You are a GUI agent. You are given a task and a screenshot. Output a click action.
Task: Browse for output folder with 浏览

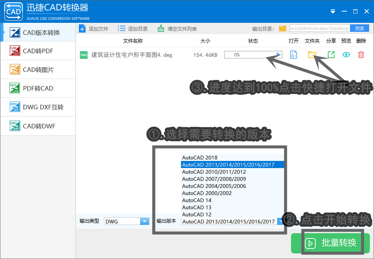(x=359, y=28)
